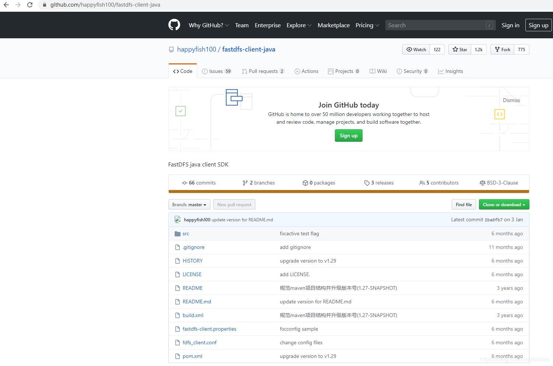Fork the repository
Viewport: 553px width, 366px height.
(x=503, y=50)
